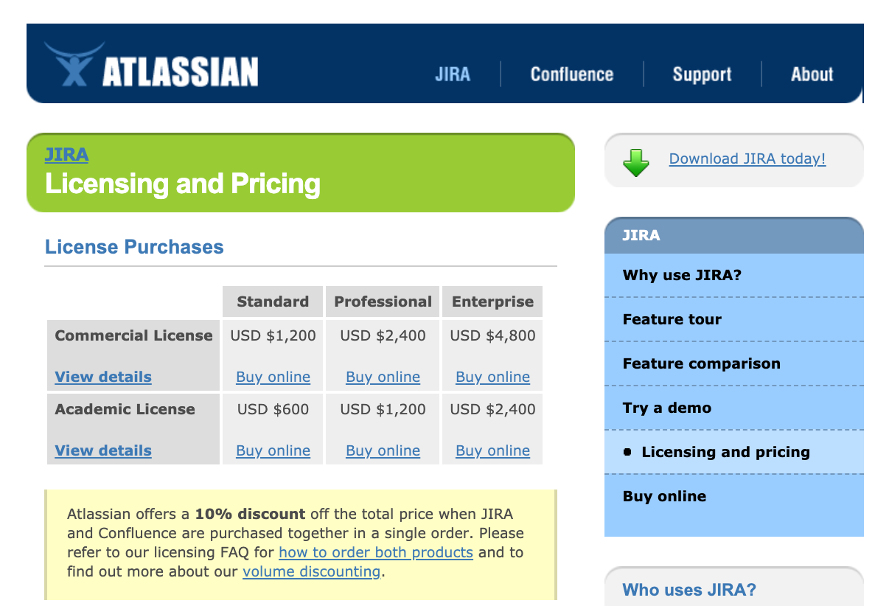Viewport: 889px width, 606px height.
Task: Open how to order both products link
Action: click(x=376, y=552)
